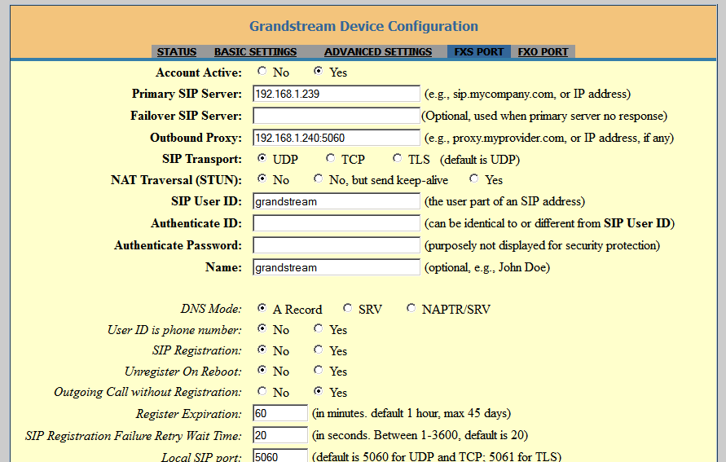Set SIP Registration to No
Image resolution: width=726 pixels, height=462 pixels.
tap(262, 350)
